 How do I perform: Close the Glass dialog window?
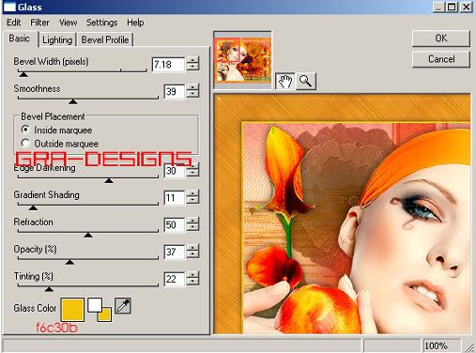[x=467, y=7]
